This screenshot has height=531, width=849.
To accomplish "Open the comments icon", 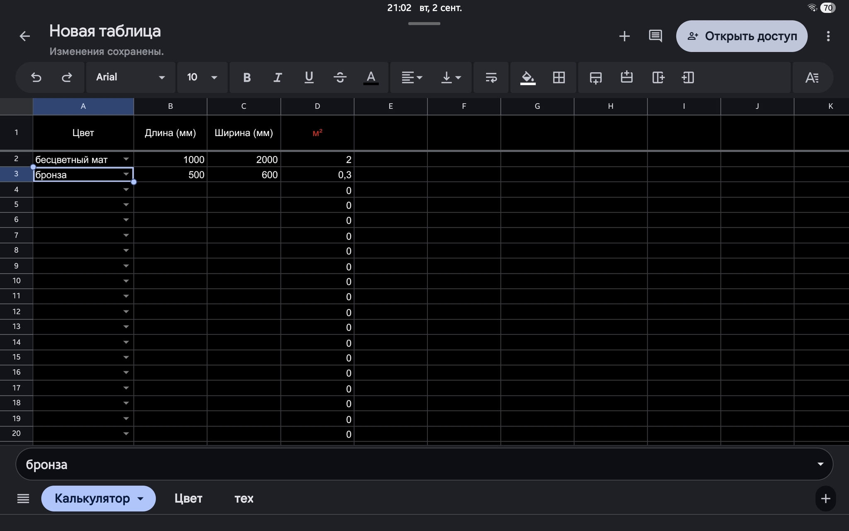I will point(655,36).
